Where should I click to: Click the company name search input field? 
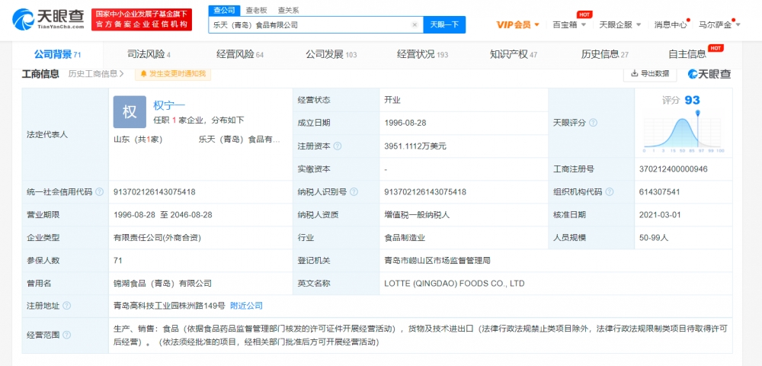click(x=309, y=24)
